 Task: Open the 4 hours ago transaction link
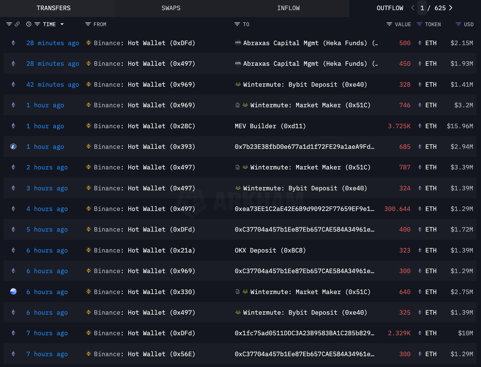[x=47, y=209]
